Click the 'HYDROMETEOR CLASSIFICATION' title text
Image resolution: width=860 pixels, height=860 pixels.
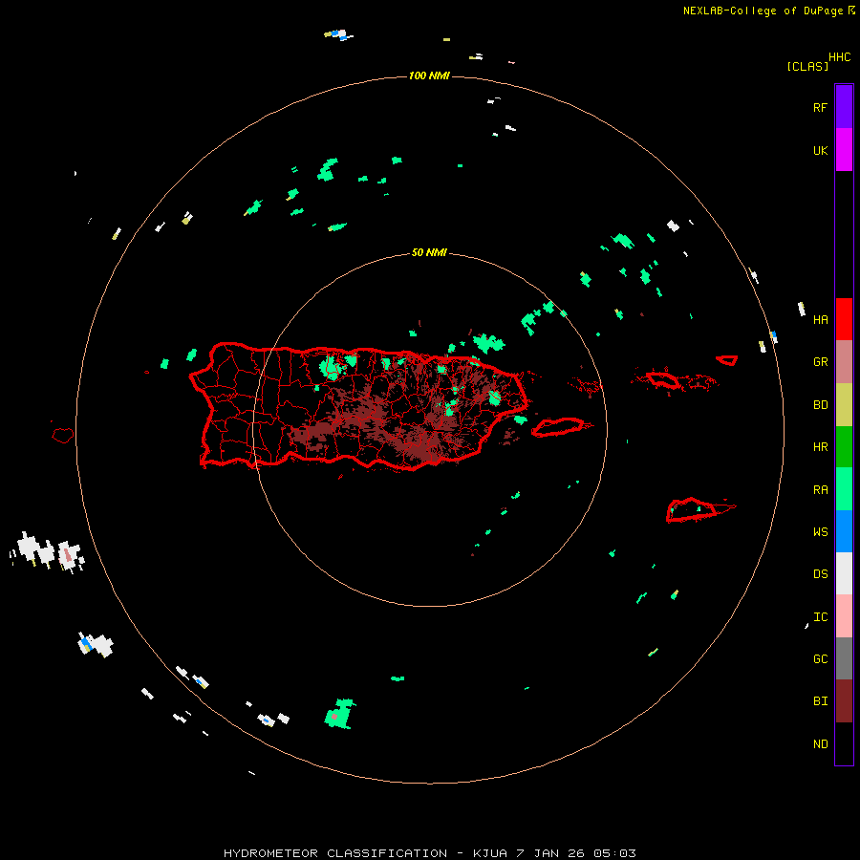pyautogui.click(x=335, y=853)
